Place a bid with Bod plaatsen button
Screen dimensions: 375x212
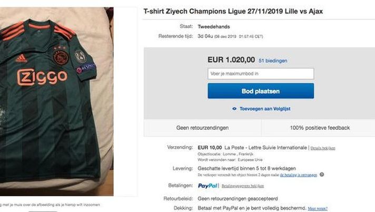coord(261,91)
